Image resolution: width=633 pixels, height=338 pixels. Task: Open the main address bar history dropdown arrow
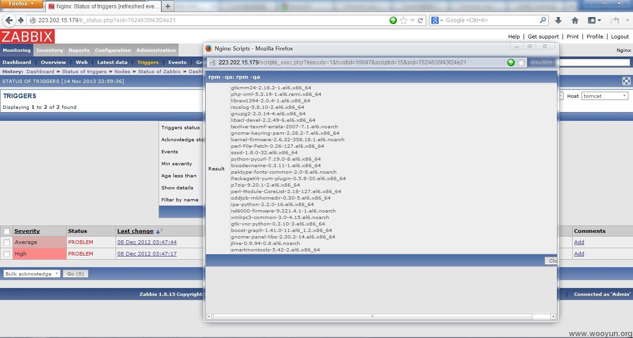[412, 20]
